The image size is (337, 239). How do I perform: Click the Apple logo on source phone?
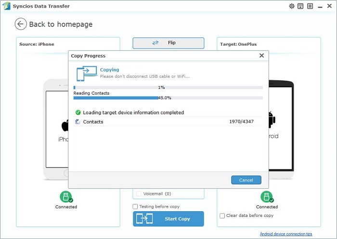(65, 125)
